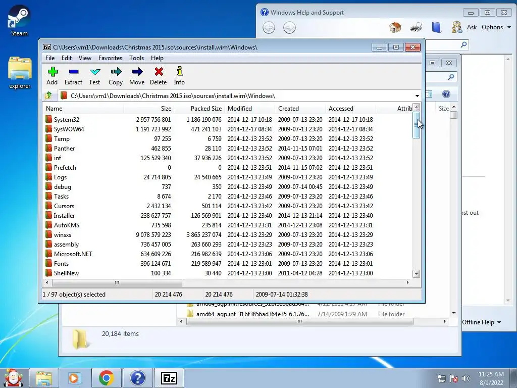
Task: Expand the Offline Help dropdown
Action: 482,322
